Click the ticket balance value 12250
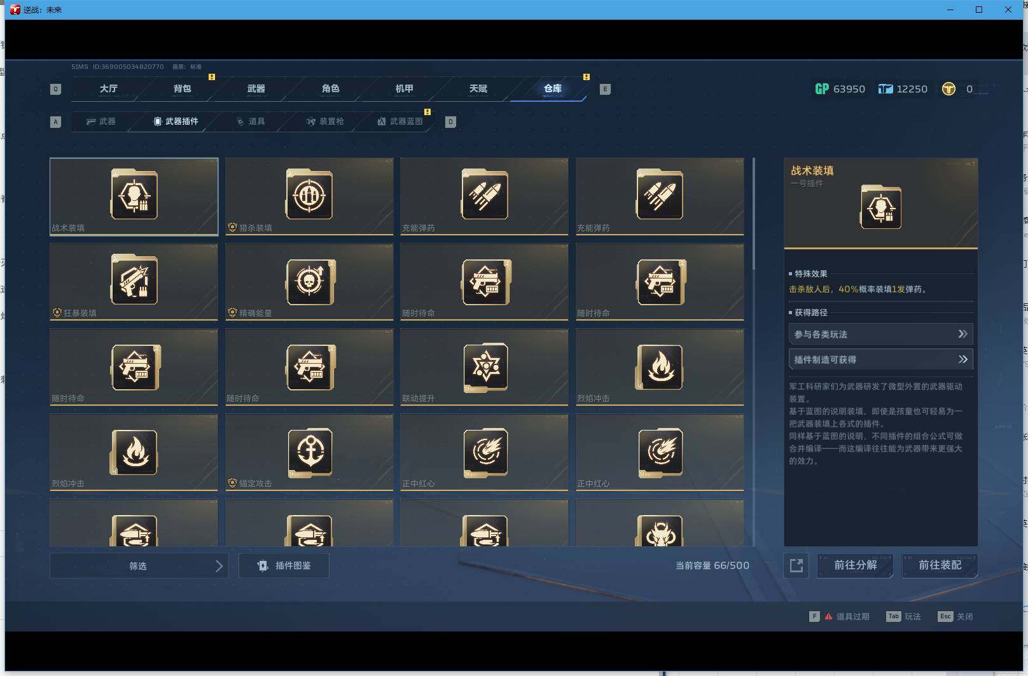1028x676 pixels. pyautogui.click(x=912, y=89)
